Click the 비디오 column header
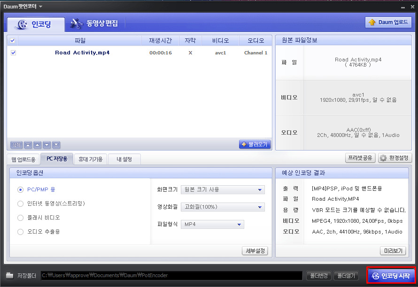 click(220, 40)
